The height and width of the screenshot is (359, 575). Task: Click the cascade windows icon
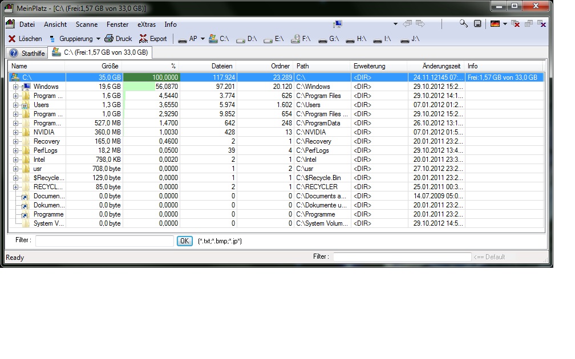pos(528,24)
